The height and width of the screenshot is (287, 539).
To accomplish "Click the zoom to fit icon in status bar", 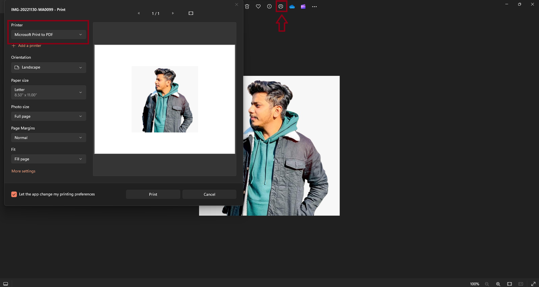I will pyautogui.click(x=510, y=284).
